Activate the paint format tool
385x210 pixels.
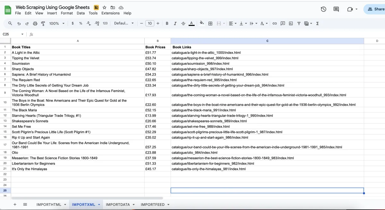tap(43, 23)
